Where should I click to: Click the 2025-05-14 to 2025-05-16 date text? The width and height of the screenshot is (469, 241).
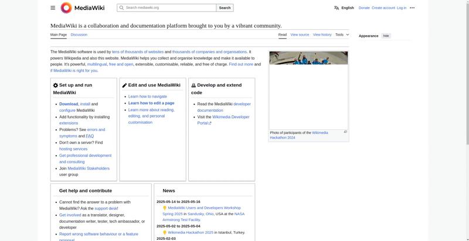(x=178, y=202)
